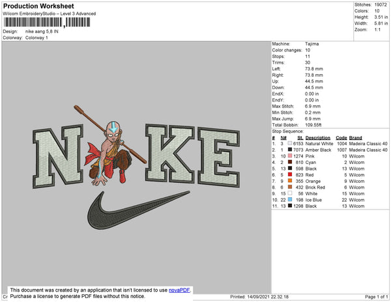Image resolution: width=391 pixels, height=302 pixels.
Task: Select the Cyan row color swatch
Action: pos(290,162)
